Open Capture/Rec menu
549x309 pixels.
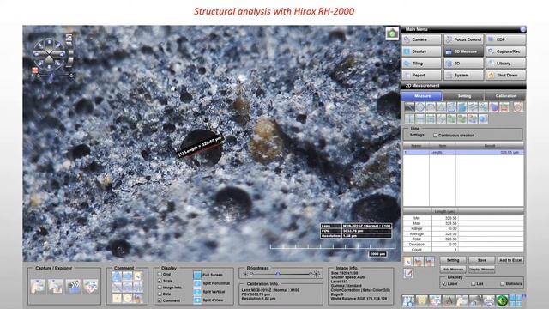506,51
